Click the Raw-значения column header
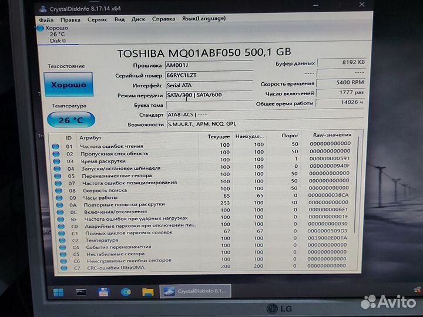 (332, 135)
